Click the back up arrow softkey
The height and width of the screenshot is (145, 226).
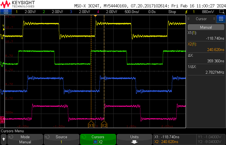pyautogui.click(x=4, y=139)
